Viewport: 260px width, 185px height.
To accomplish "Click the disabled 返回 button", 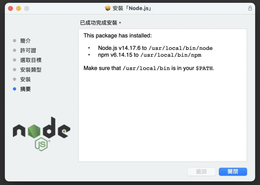I will pyautogui.click(x=201, y=172).
